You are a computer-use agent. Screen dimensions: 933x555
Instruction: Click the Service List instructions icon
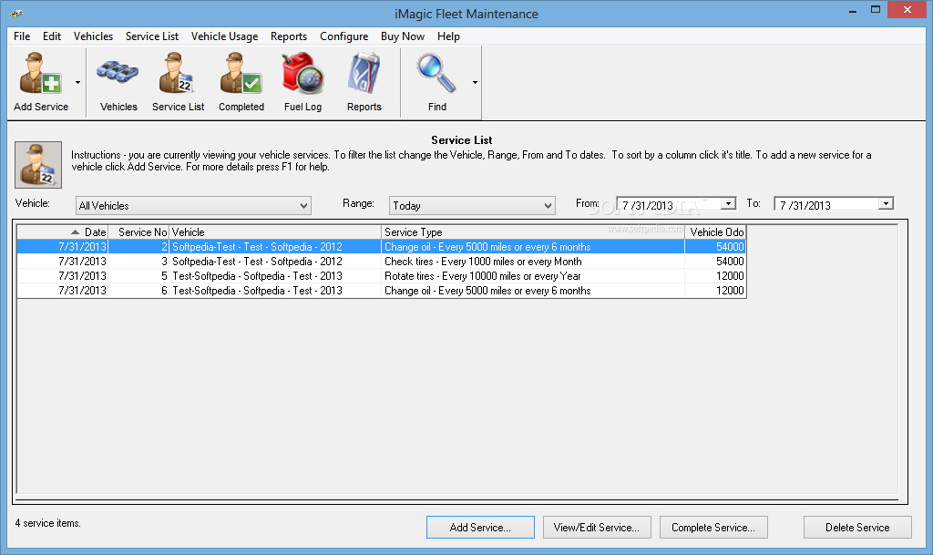coord(38,165)
